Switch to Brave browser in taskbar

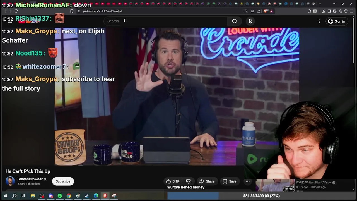tap(105, 196)
